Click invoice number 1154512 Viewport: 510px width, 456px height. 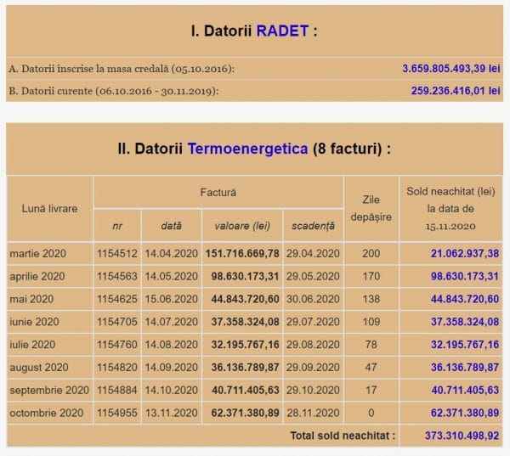pos(117,254)
